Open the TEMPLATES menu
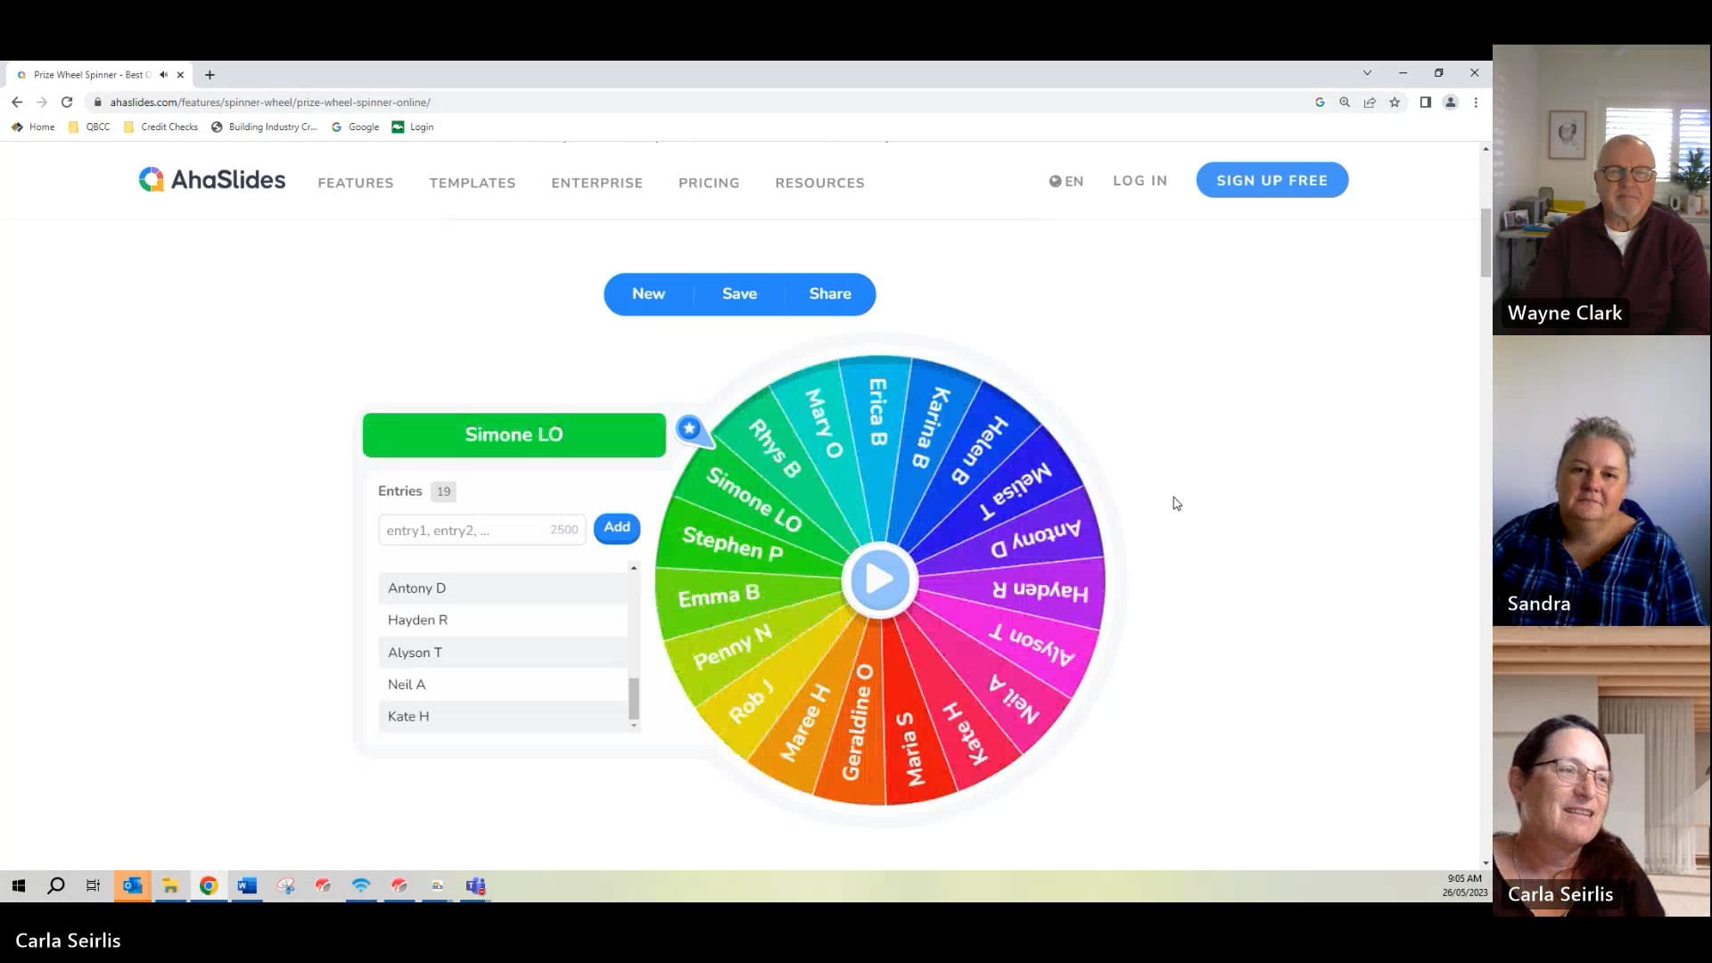The image size is (1712, 963). pyautogui.click(x=472, y=183)
